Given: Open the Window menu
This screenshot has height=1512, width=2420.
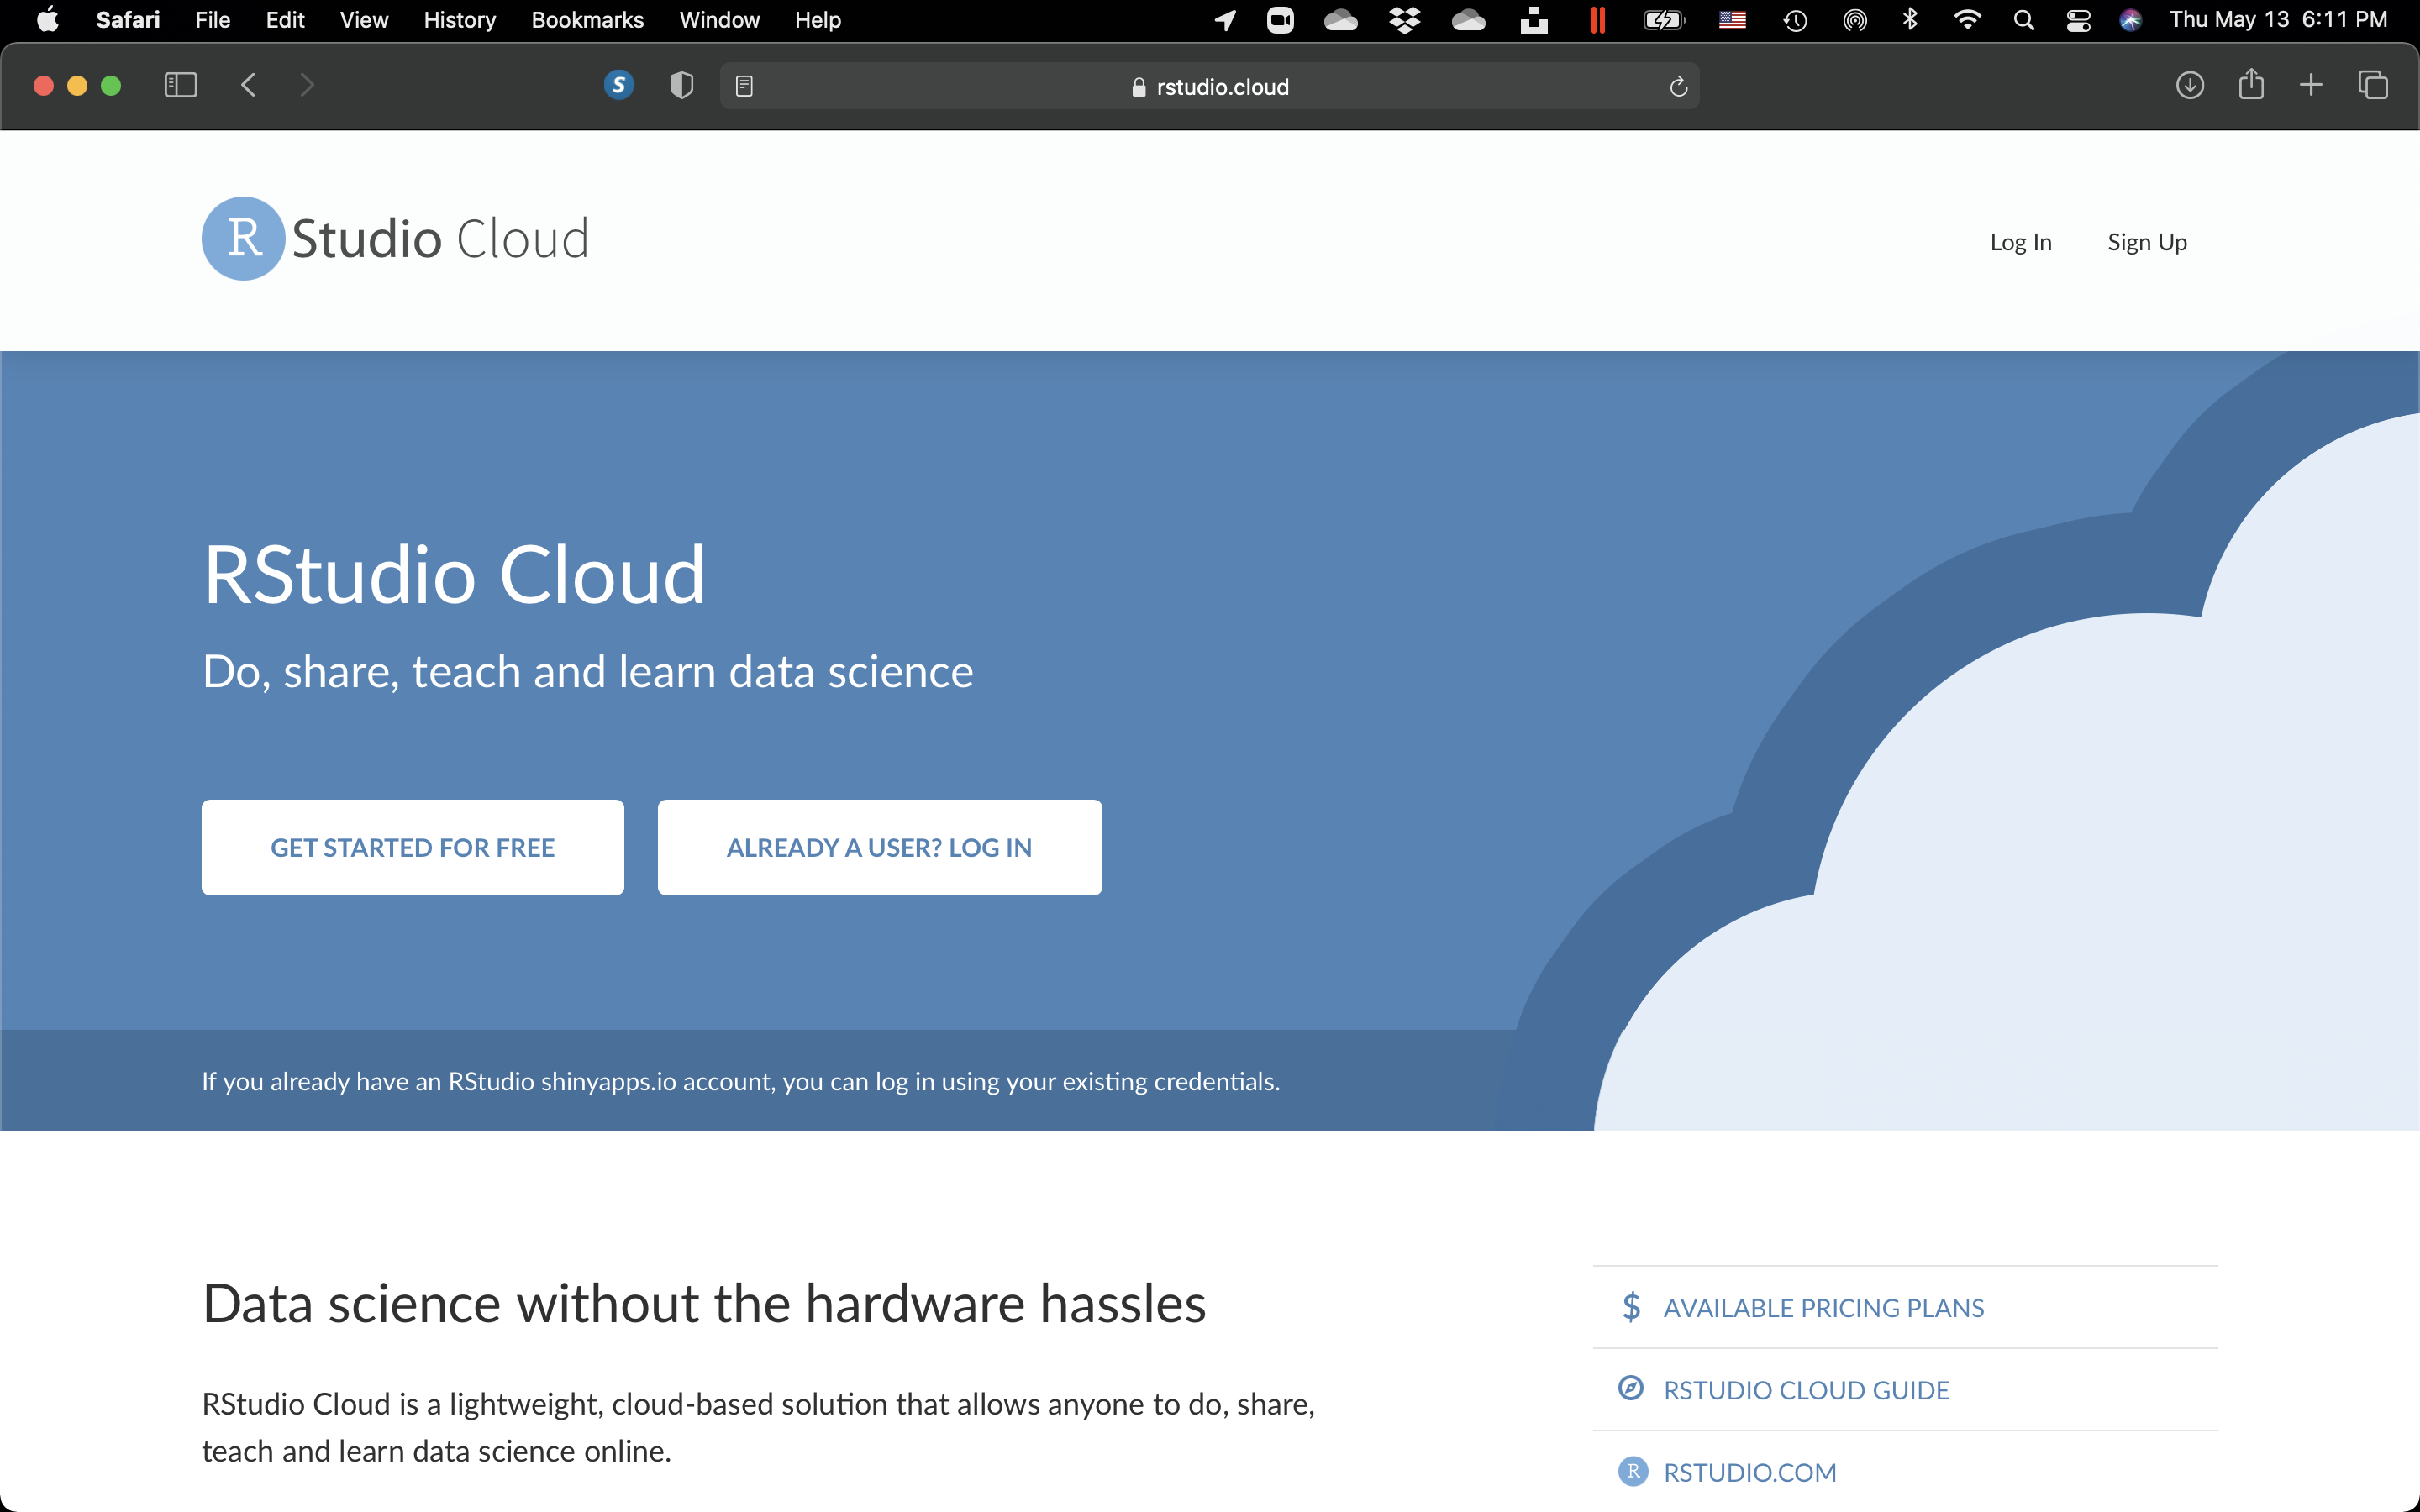Looking at the screenshot, I should 719,20.
